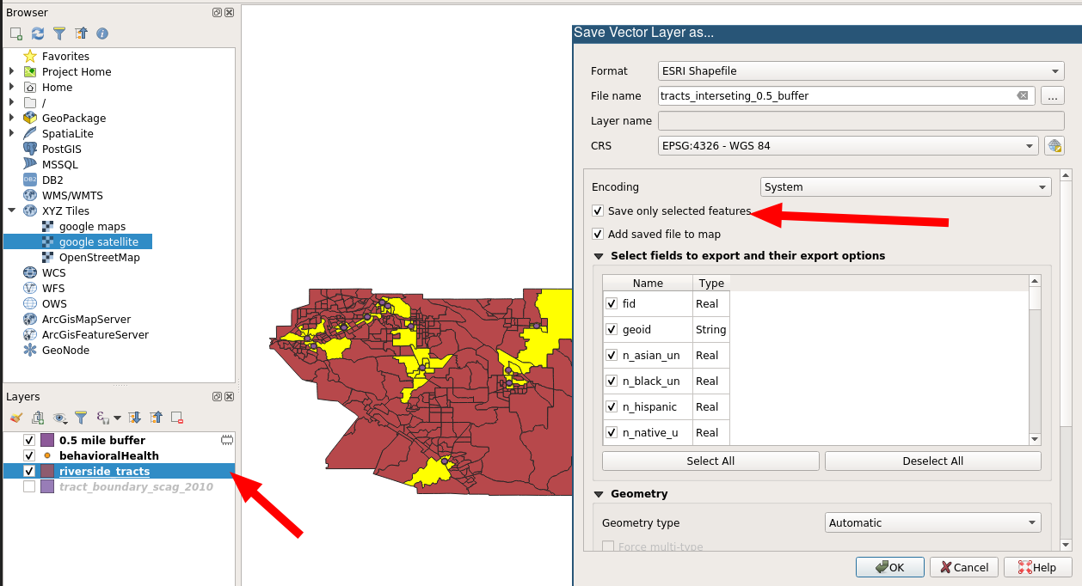The image size is (1082, 586).
Task: Open Layer Styling paintbrush icon
Action: pos(15,418)
